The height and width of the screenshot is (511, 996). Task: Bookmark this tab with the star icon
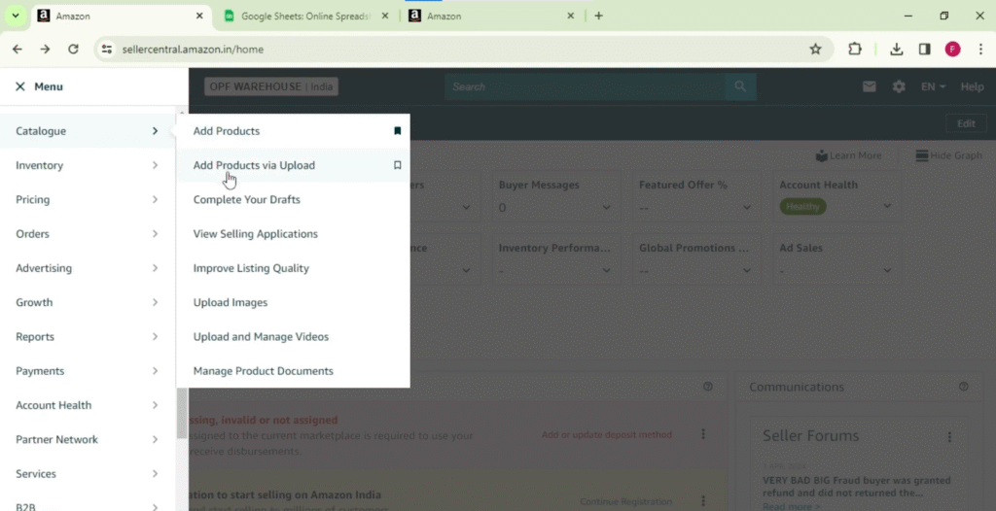[816, 49]
